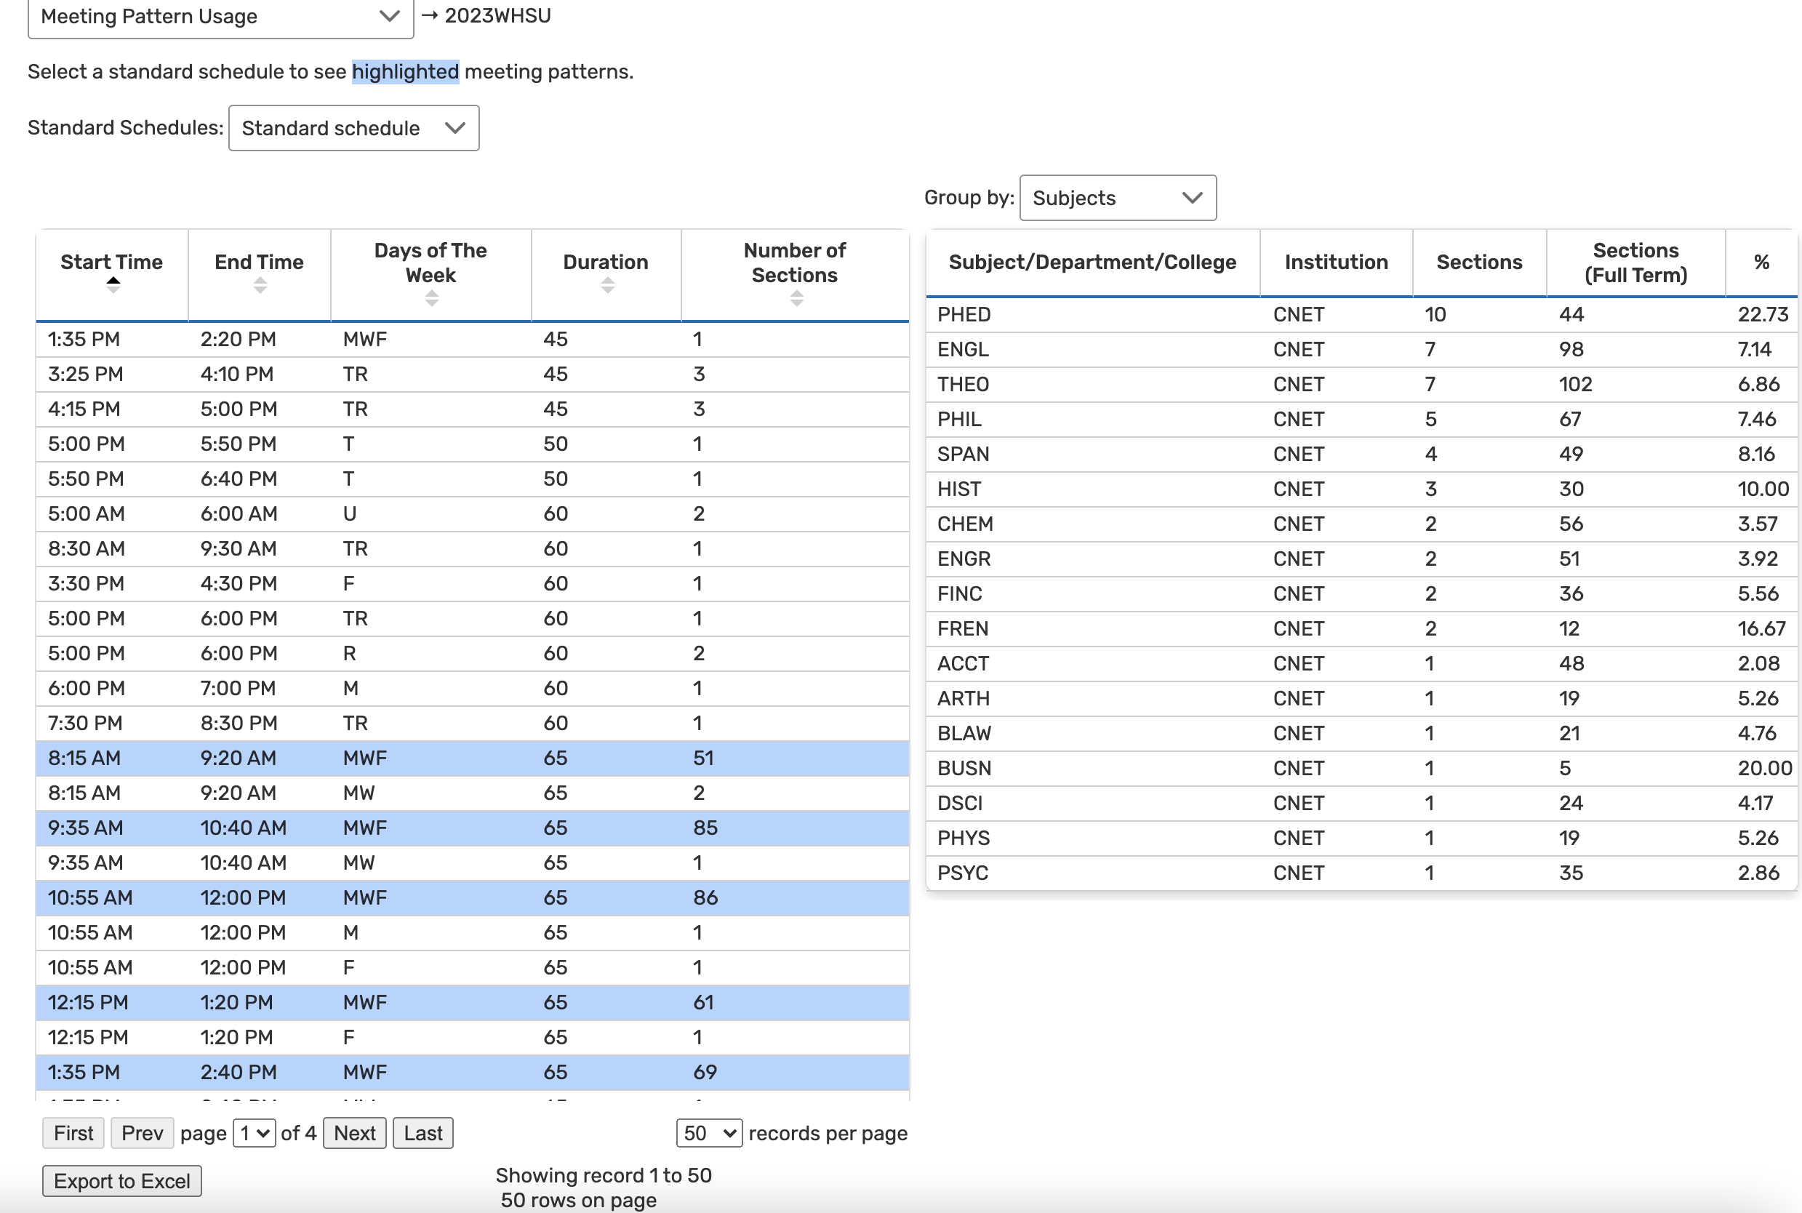Change records per page selector
1802x1213 pixels.
coord(708,1133)
